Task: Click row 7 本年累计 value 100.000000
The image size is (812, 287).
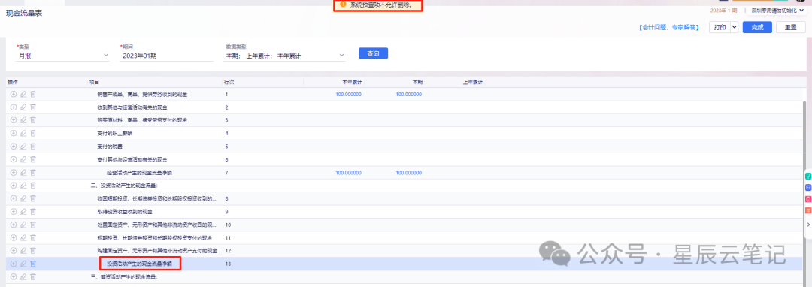Action: [x=349, y=172]
